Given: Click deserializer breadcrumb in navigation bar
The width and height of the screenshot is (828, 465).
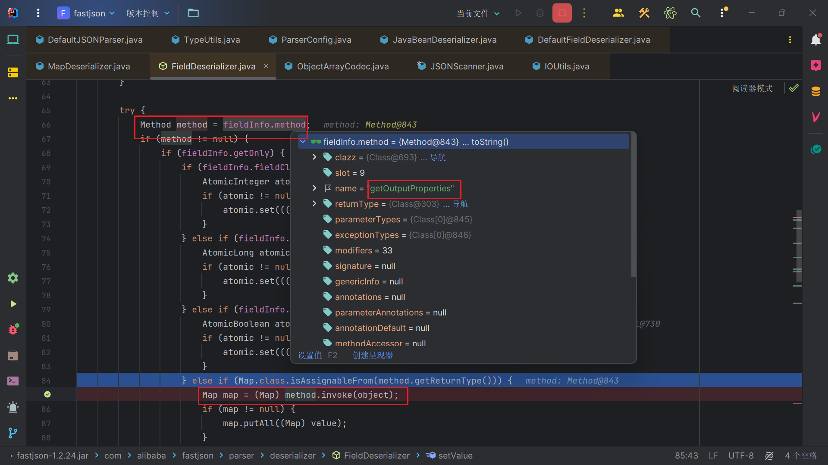Looking at the screenshot, I should point(293,456).
